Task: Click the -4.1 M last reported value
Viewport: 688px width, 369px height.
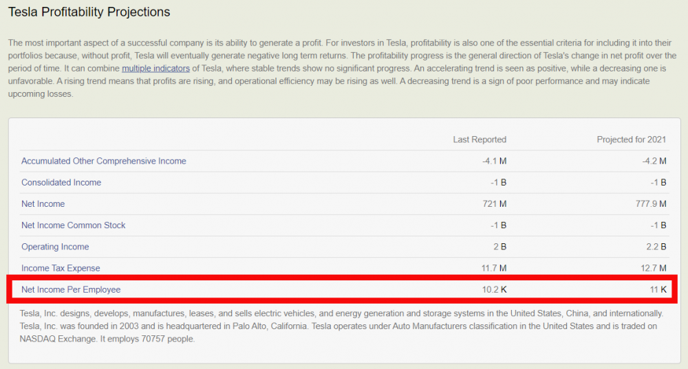Action: pyautogui.click(x=494, y=161)
